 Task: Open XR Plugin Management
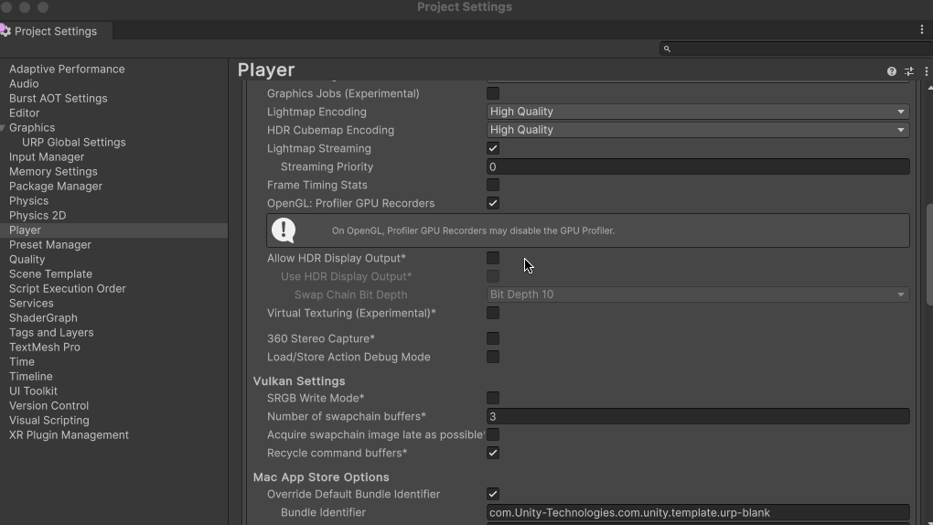point(69,435)
